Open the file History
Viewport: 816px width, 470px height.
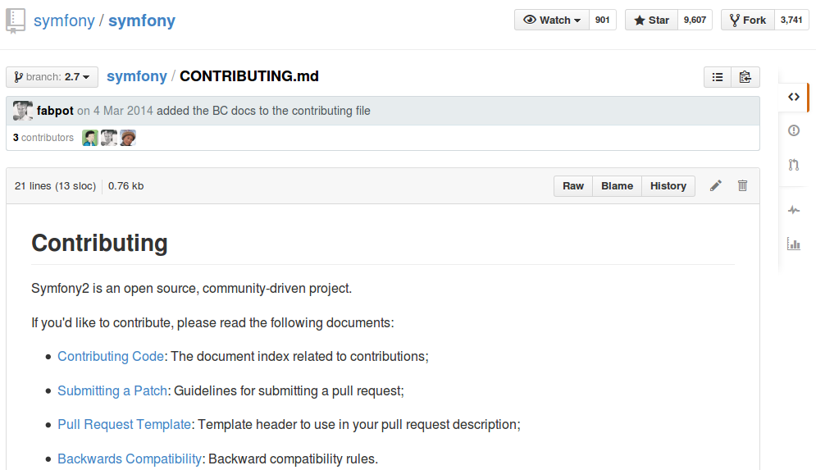pyautogui.click(x=668, y=186)
